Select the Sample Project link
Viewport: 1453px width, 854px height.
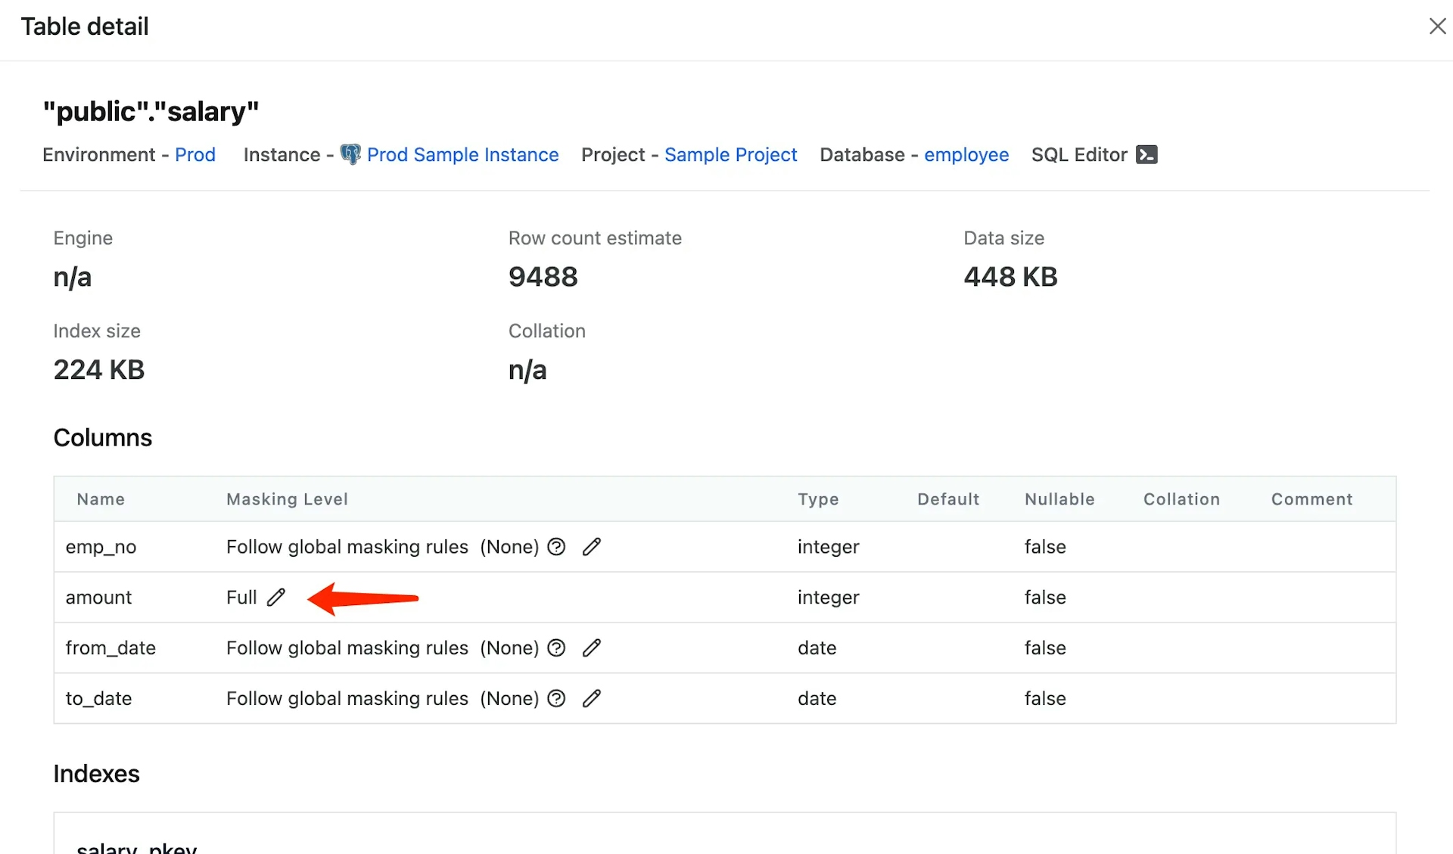click(x=730, y=154)
